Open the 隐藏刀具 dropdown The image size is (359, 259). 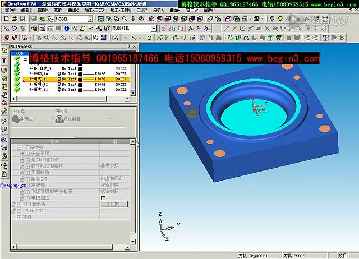(153, 29)
